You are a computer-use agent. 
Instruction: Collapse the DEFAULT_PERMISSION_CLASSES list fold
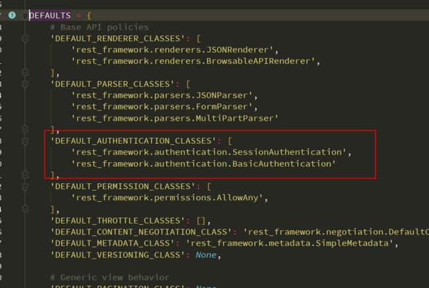[x=25, y=187]
